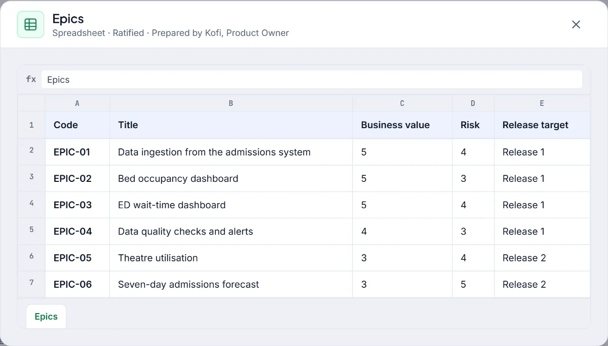Click the Business value header cell
Viewport: 608px width, 346px height.
coord(402,125)
